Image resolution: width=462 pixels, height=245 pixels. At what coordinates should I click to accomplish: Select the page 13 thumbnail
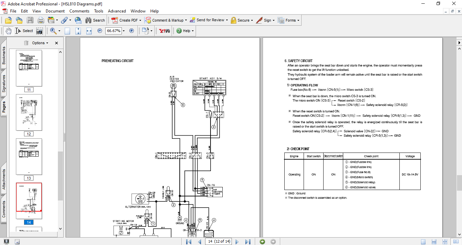pyautogui.click(x=29, y=156)
